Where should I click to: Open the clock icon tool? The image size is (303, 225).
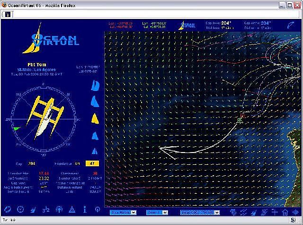(20, 209)
